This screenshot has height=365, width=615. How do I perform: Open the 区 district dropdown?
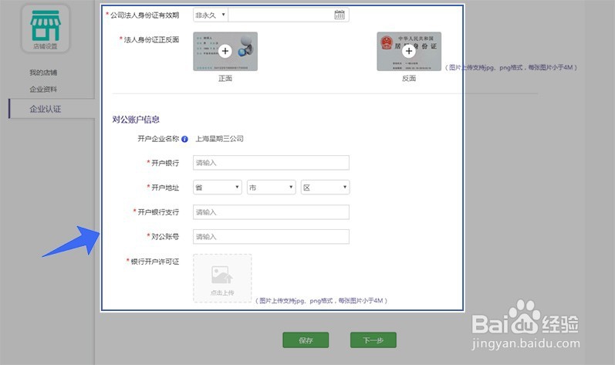coord(325,188)
